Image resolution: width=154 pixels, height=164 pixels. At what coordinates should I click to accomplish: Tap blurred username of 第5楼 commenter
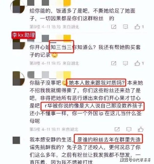pyautogui.click(x=49, y=75)
